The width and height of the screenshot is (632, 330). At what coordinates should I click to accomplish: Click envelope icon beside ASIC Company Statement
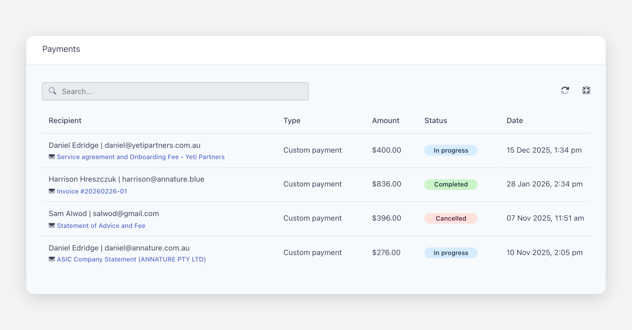(x=52, y=259)
